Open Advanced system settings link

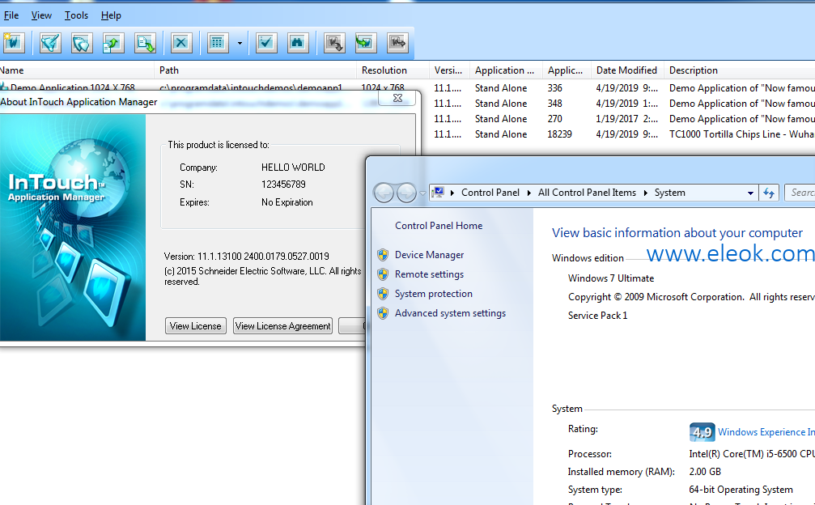pos(450,312)
